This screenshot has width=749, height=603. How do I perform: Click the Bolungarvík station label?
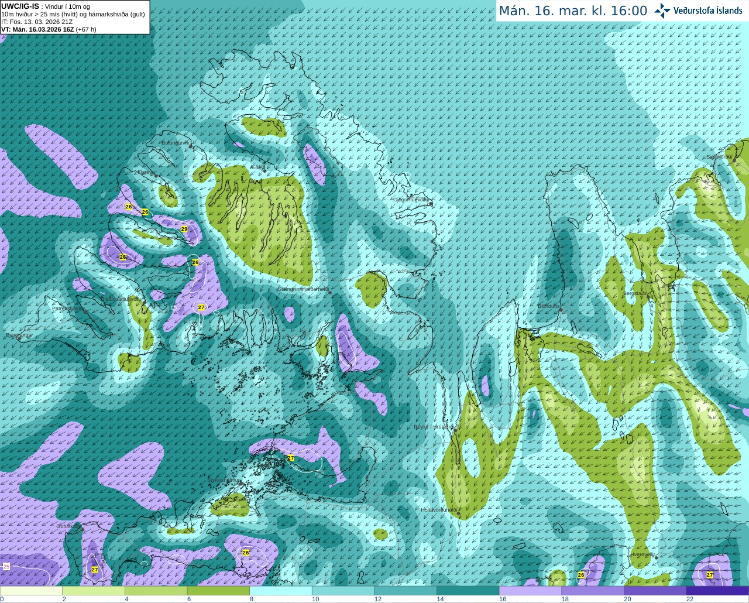176,142
